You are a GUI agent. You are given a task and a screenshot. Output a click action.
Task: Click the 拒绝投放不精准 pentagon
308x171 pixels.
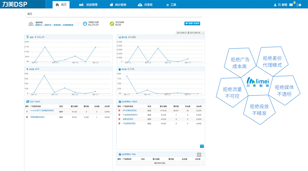pyautogui.click(x=259, y=110)
